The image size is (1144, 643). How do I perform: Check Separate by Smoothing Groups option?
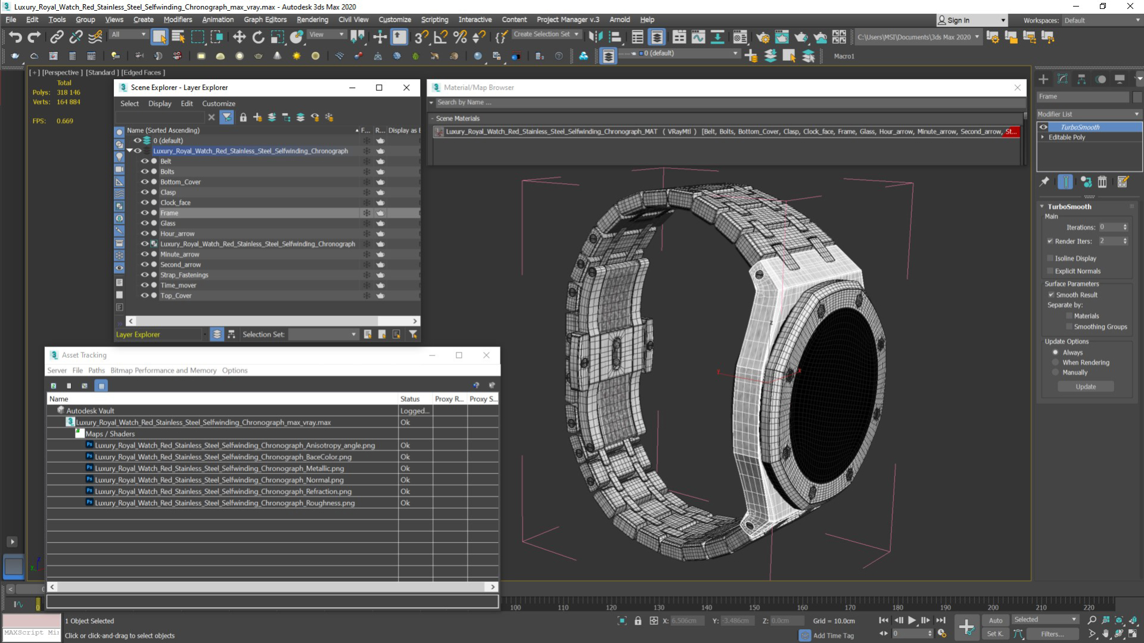[x=1069, y=327]
